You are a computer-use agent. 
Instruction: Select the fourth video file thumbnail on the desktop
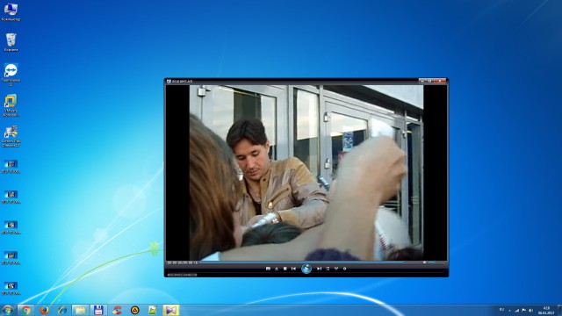click(11, 258)
